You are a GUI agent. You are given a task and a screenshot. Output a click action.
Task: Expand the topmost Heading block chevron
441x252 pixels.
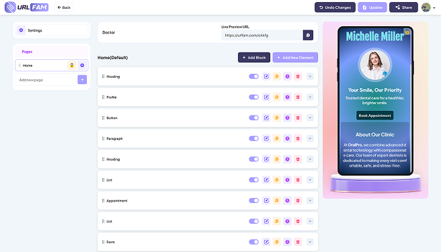(310, 77)
